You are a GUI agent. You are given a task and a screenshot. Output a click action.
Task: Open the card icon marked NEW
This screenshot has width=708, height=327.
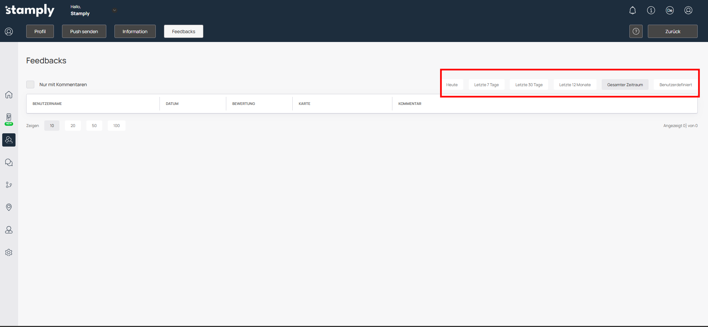(9, 118)
